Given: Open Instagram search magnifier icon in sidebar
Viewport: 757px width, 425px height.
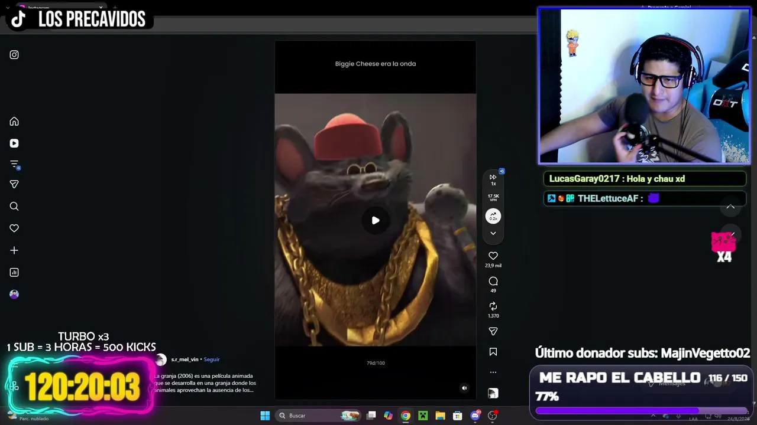Looking at the screenshot, I should coord(14,207).
